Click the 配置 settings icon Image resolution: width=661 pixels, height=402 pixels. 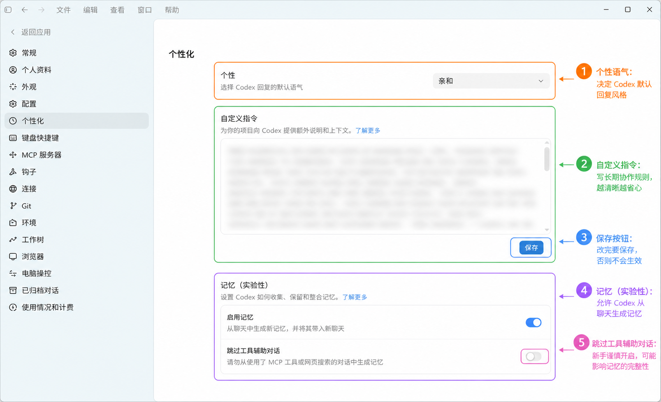(13, 104)
